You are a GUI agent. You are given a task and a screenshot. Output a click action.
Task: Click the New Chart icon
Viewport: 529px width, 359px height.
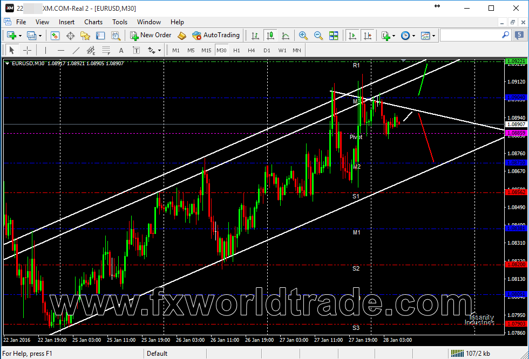click(11, 36)
